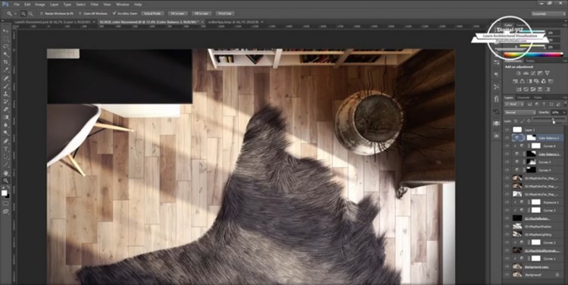Select the Move tool
568x285 pixels.
[6, 30]
